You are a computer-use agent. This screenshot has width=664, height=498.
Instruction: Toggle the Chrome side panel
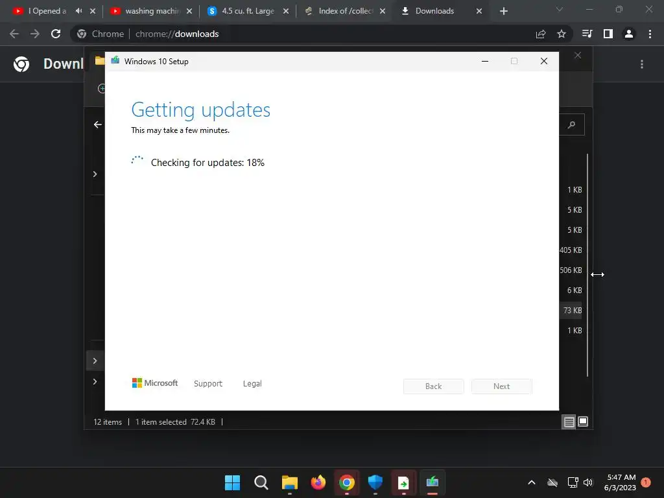[608, 34]
